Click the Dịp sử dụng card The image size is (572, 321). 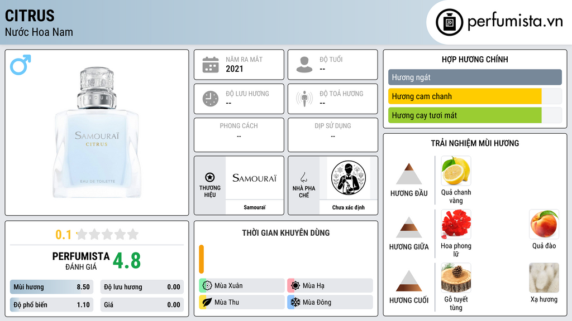[333, 135]
